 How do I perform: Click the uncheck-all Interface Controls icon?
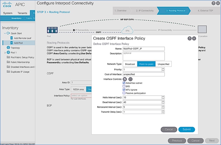tap(131, 79)
